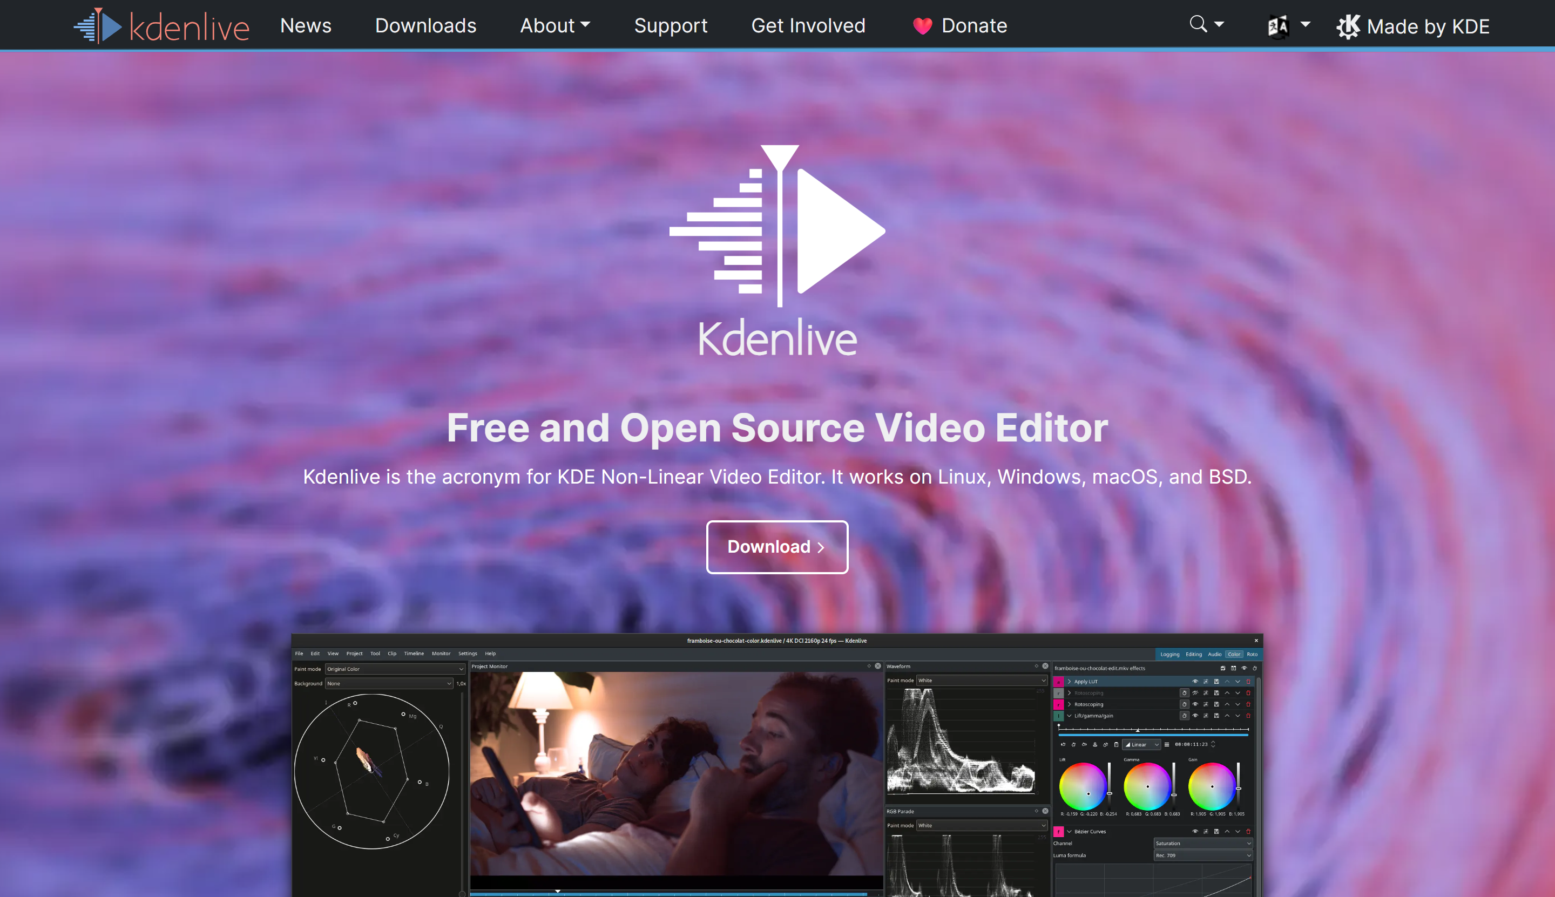Open the Get Involved page
Viewport: 1555px width, 897px height.
point(808,25)
